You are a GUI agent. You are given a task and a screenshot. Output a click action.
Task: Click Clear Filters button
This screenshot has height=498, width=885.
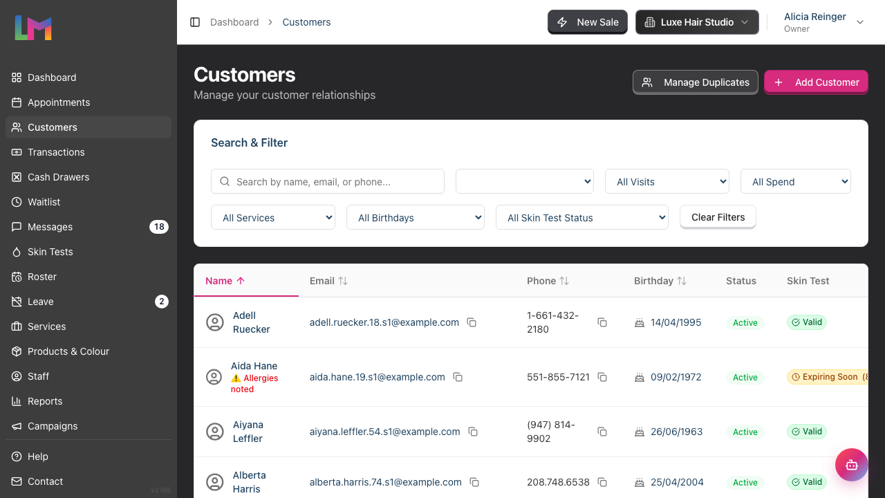[718, 217]
